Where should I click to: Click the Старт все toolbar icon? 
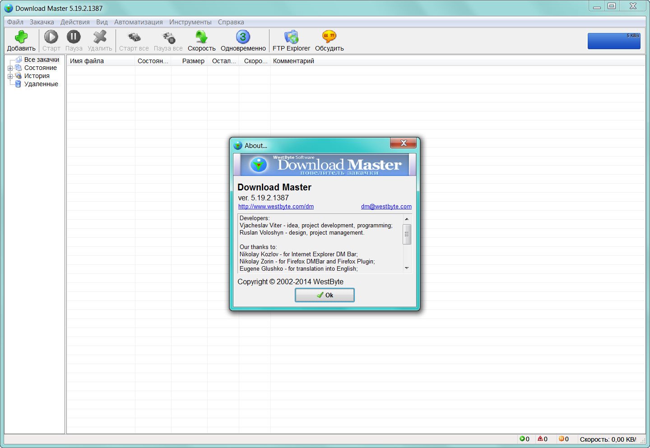[x=134, y=37]
